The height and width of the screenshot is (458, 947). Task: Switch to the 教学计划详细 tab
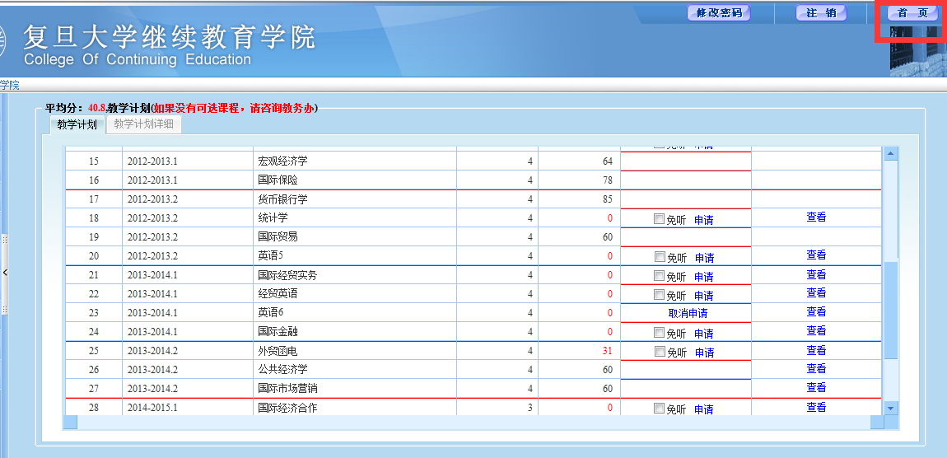[x=143, y=124]
